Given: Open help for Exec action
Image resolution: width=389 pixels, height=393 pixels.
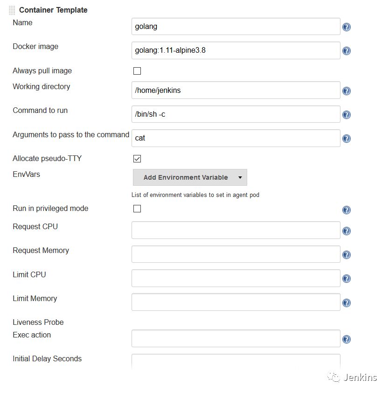Looking at the screenshot, I should (x=346, y=338).
